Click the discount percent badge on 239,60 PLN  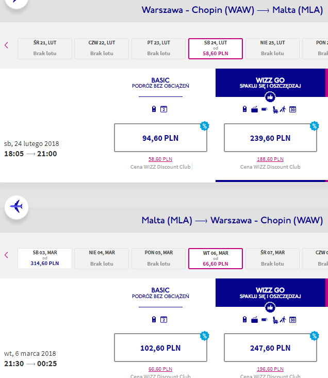click(314, 126)
